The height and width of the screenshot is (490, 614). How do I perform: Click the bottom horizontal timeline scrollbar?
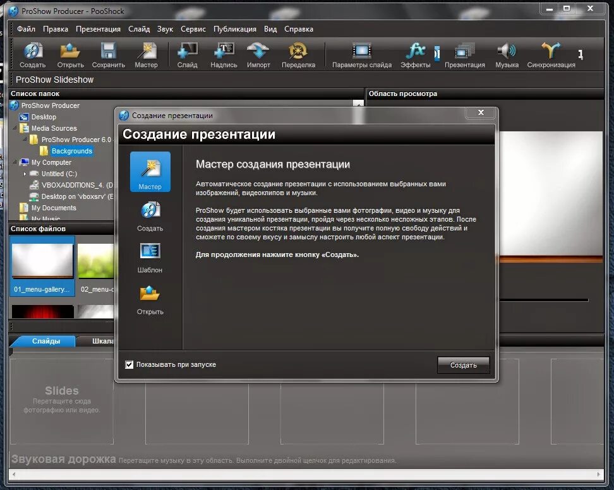click(306, 474)
